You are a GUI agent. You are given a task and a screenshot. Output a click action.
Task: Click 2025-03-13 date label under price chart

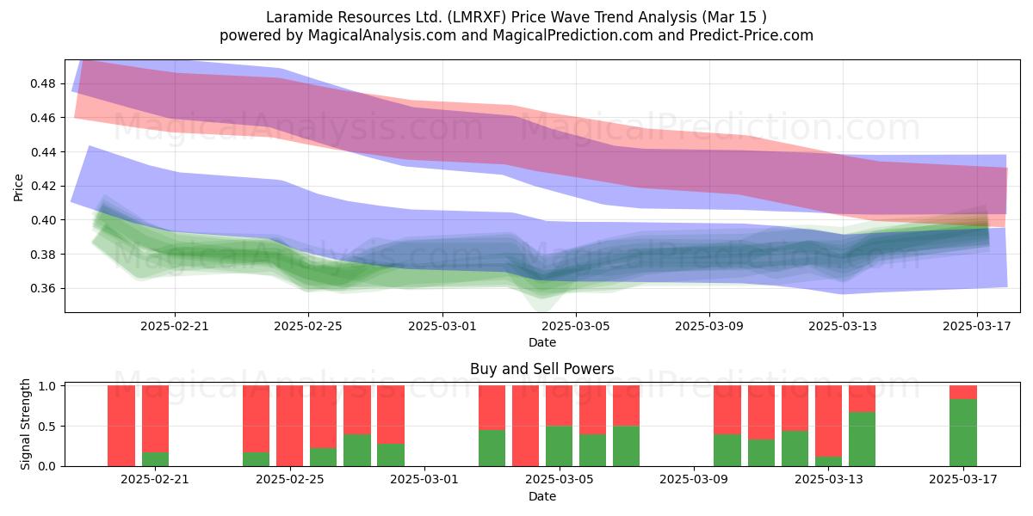[x=844, y=327]
